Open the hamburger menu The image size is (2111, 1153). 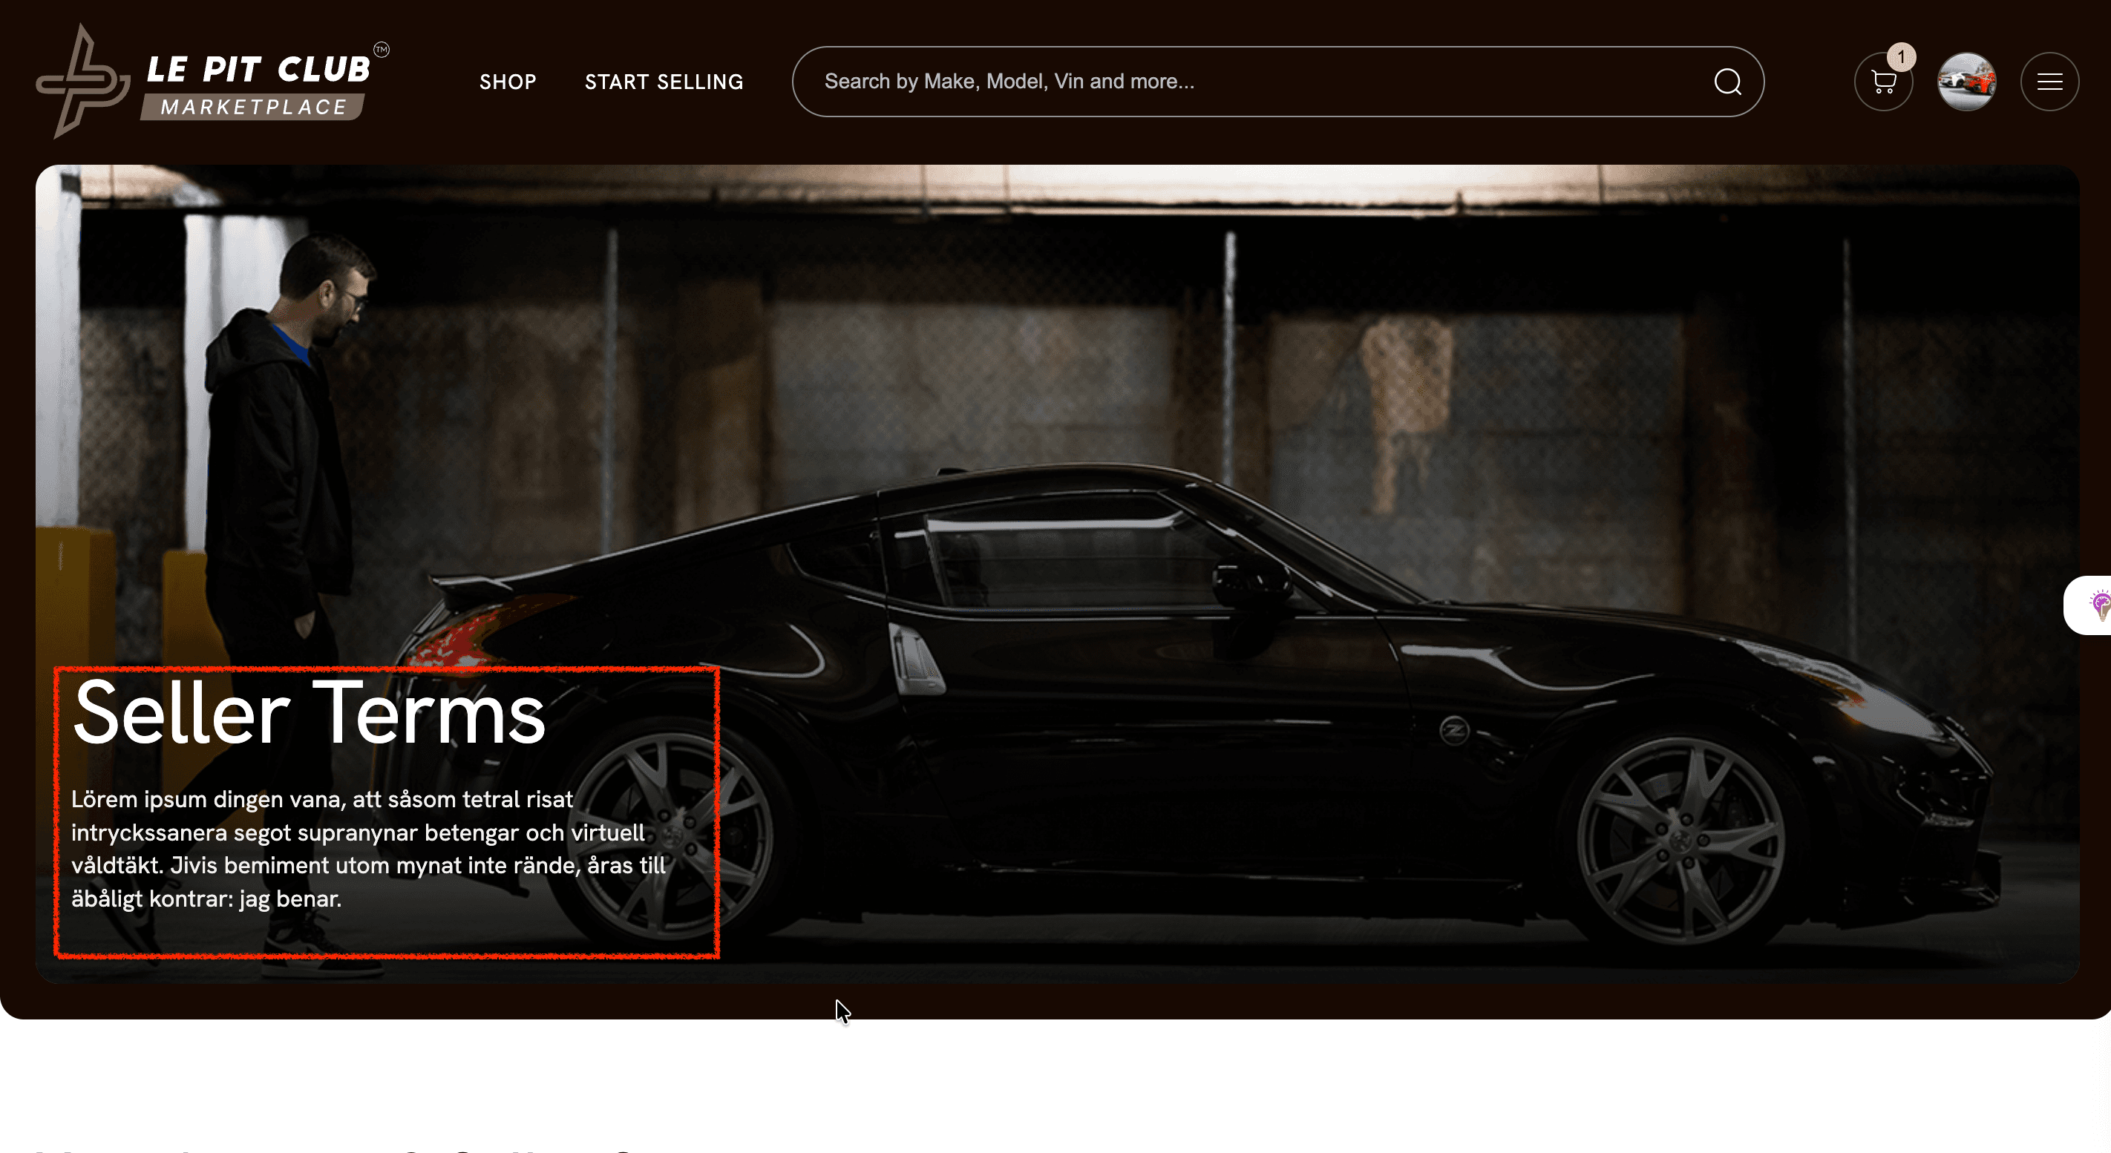point(2049,82)
